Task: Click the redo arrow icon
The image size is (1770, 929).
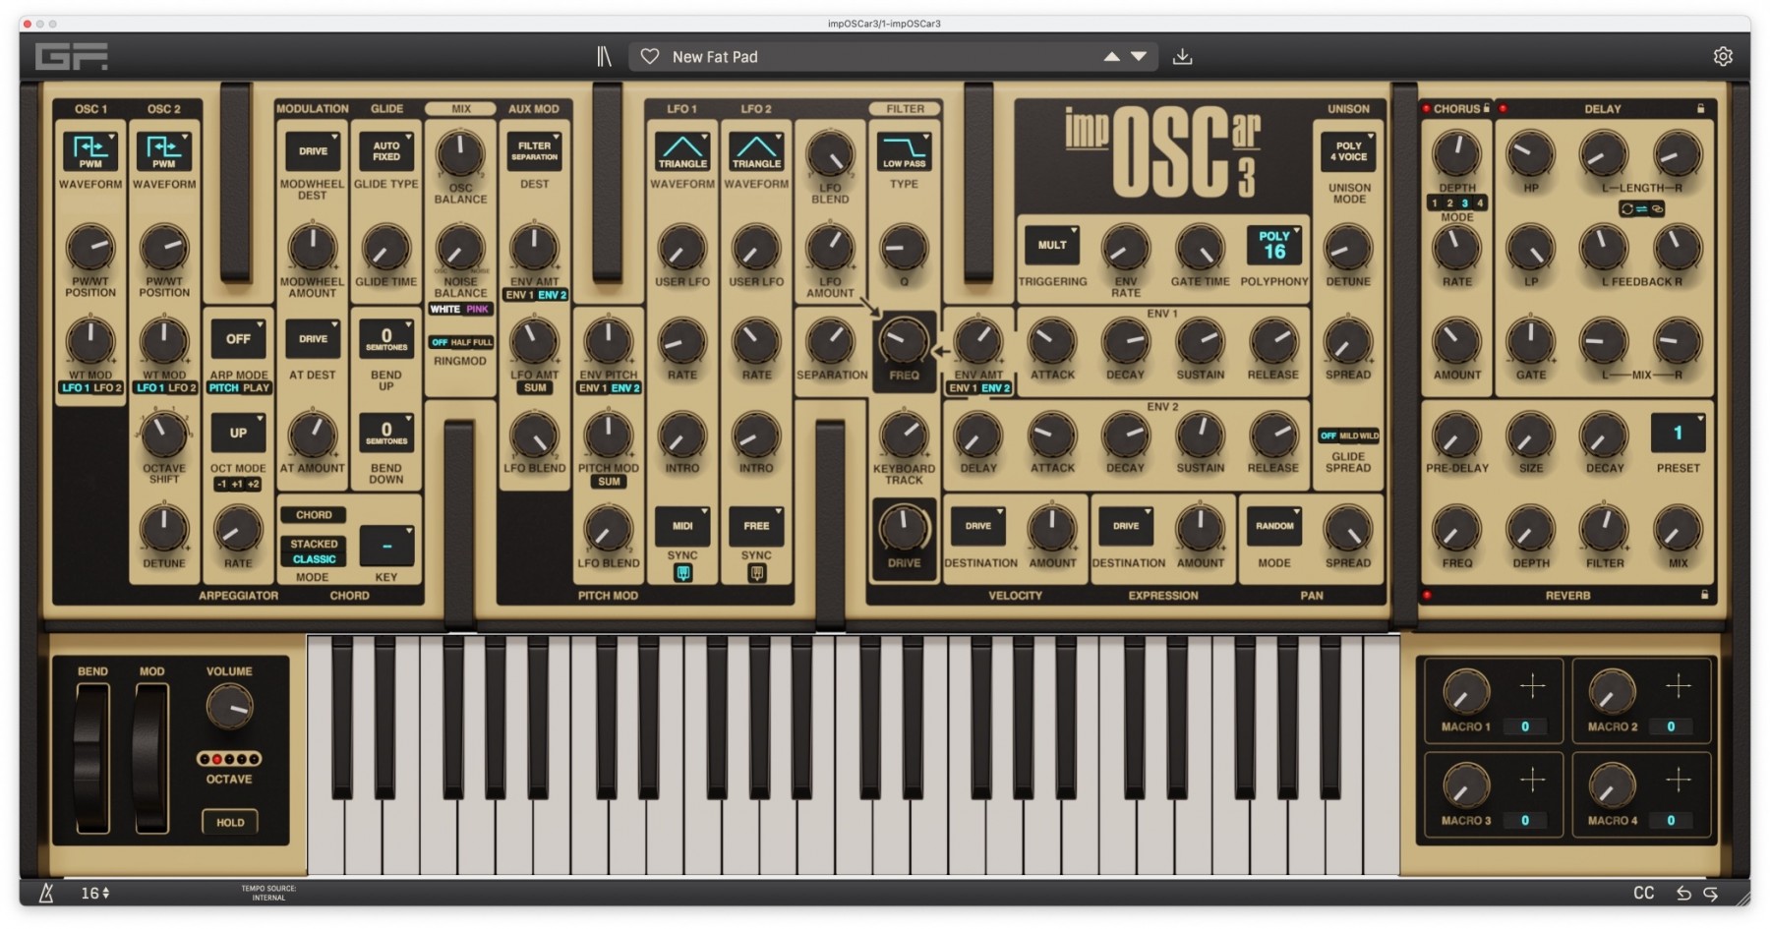Action: [x=1711, y=893]
